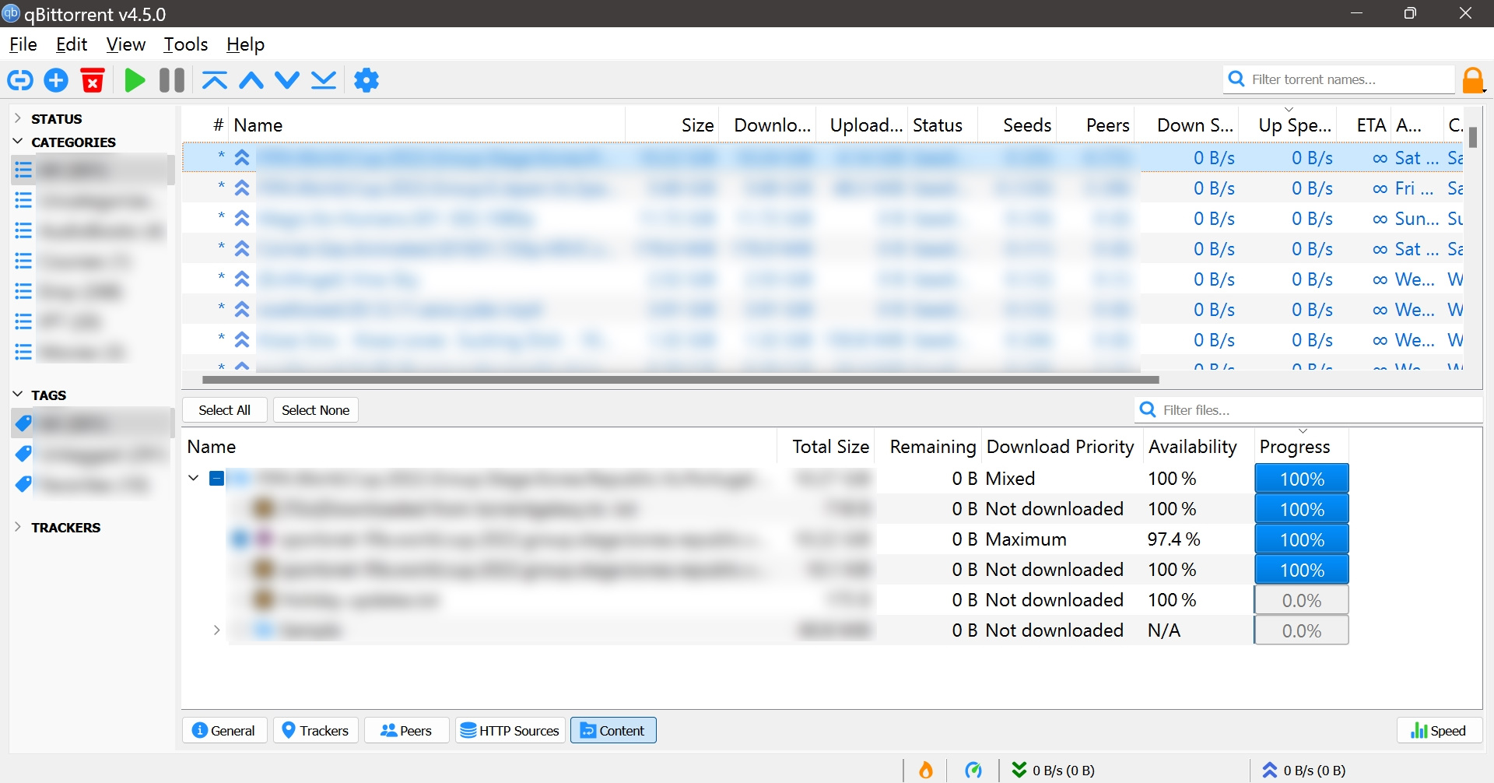Toggle the checkbox of the last folder row
Screen dimensions: 1494x783
coord(239,630)
